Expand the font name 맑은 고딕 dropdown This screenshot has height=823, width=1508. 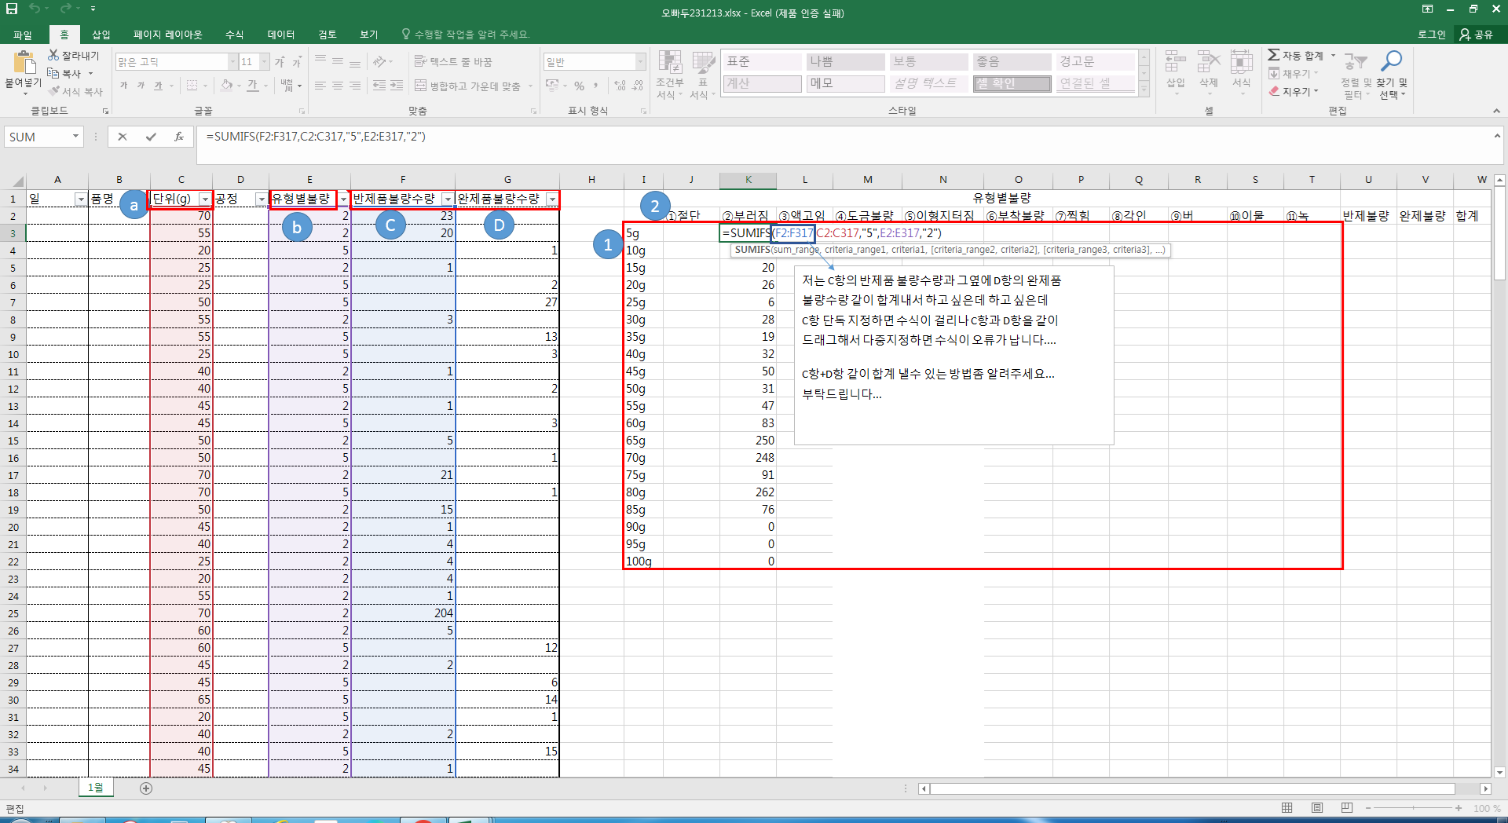tap(232, 61)
